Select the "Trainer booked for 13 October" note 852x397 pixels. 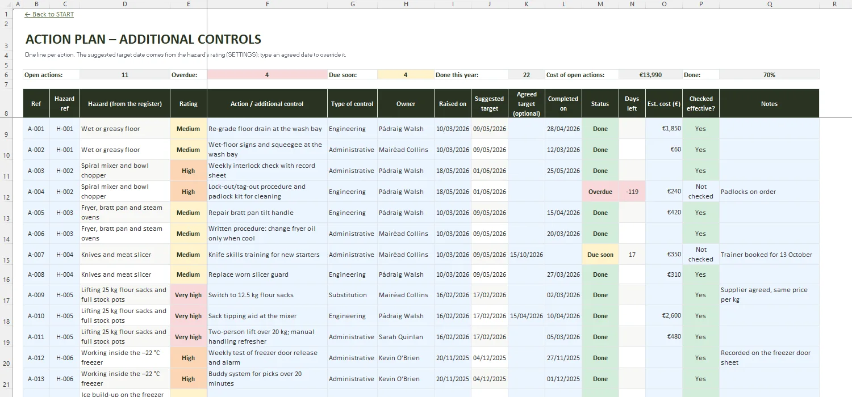(x=769, y=255)
